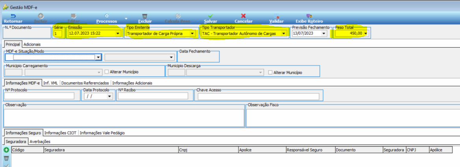Screen dimensions: 460x167
Task: Click the Retornar toolbar icon
Action: [13, 16]
